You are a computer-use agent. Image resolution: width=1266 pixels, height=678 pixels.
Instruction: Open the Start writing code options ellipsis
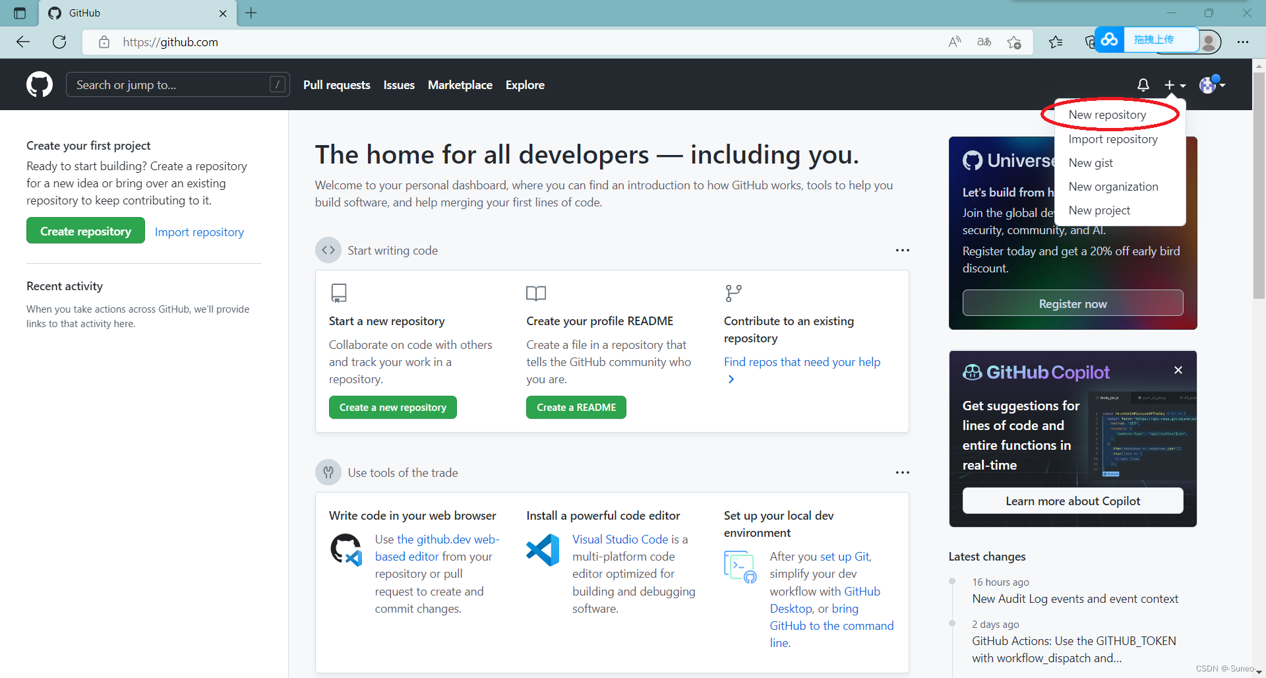pyautogui.click(x=903, y=250)
